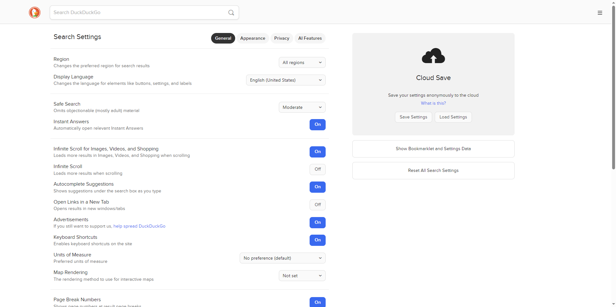Open the Region dropdown
The image size is (616, 307).
(302, 62)
